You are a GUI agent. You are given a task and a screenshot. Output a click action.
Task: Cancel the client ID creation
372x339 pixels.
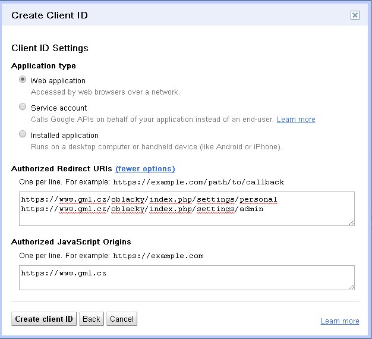(x=122, y=319)
